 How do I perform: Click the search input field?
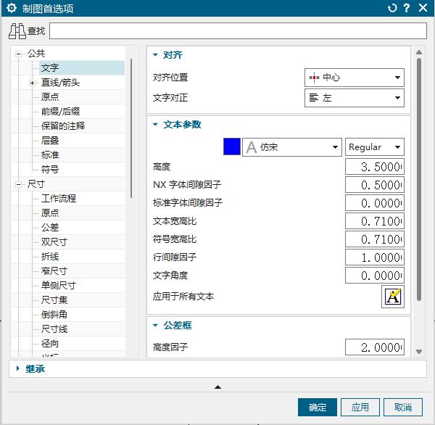[x=238, y=30]
